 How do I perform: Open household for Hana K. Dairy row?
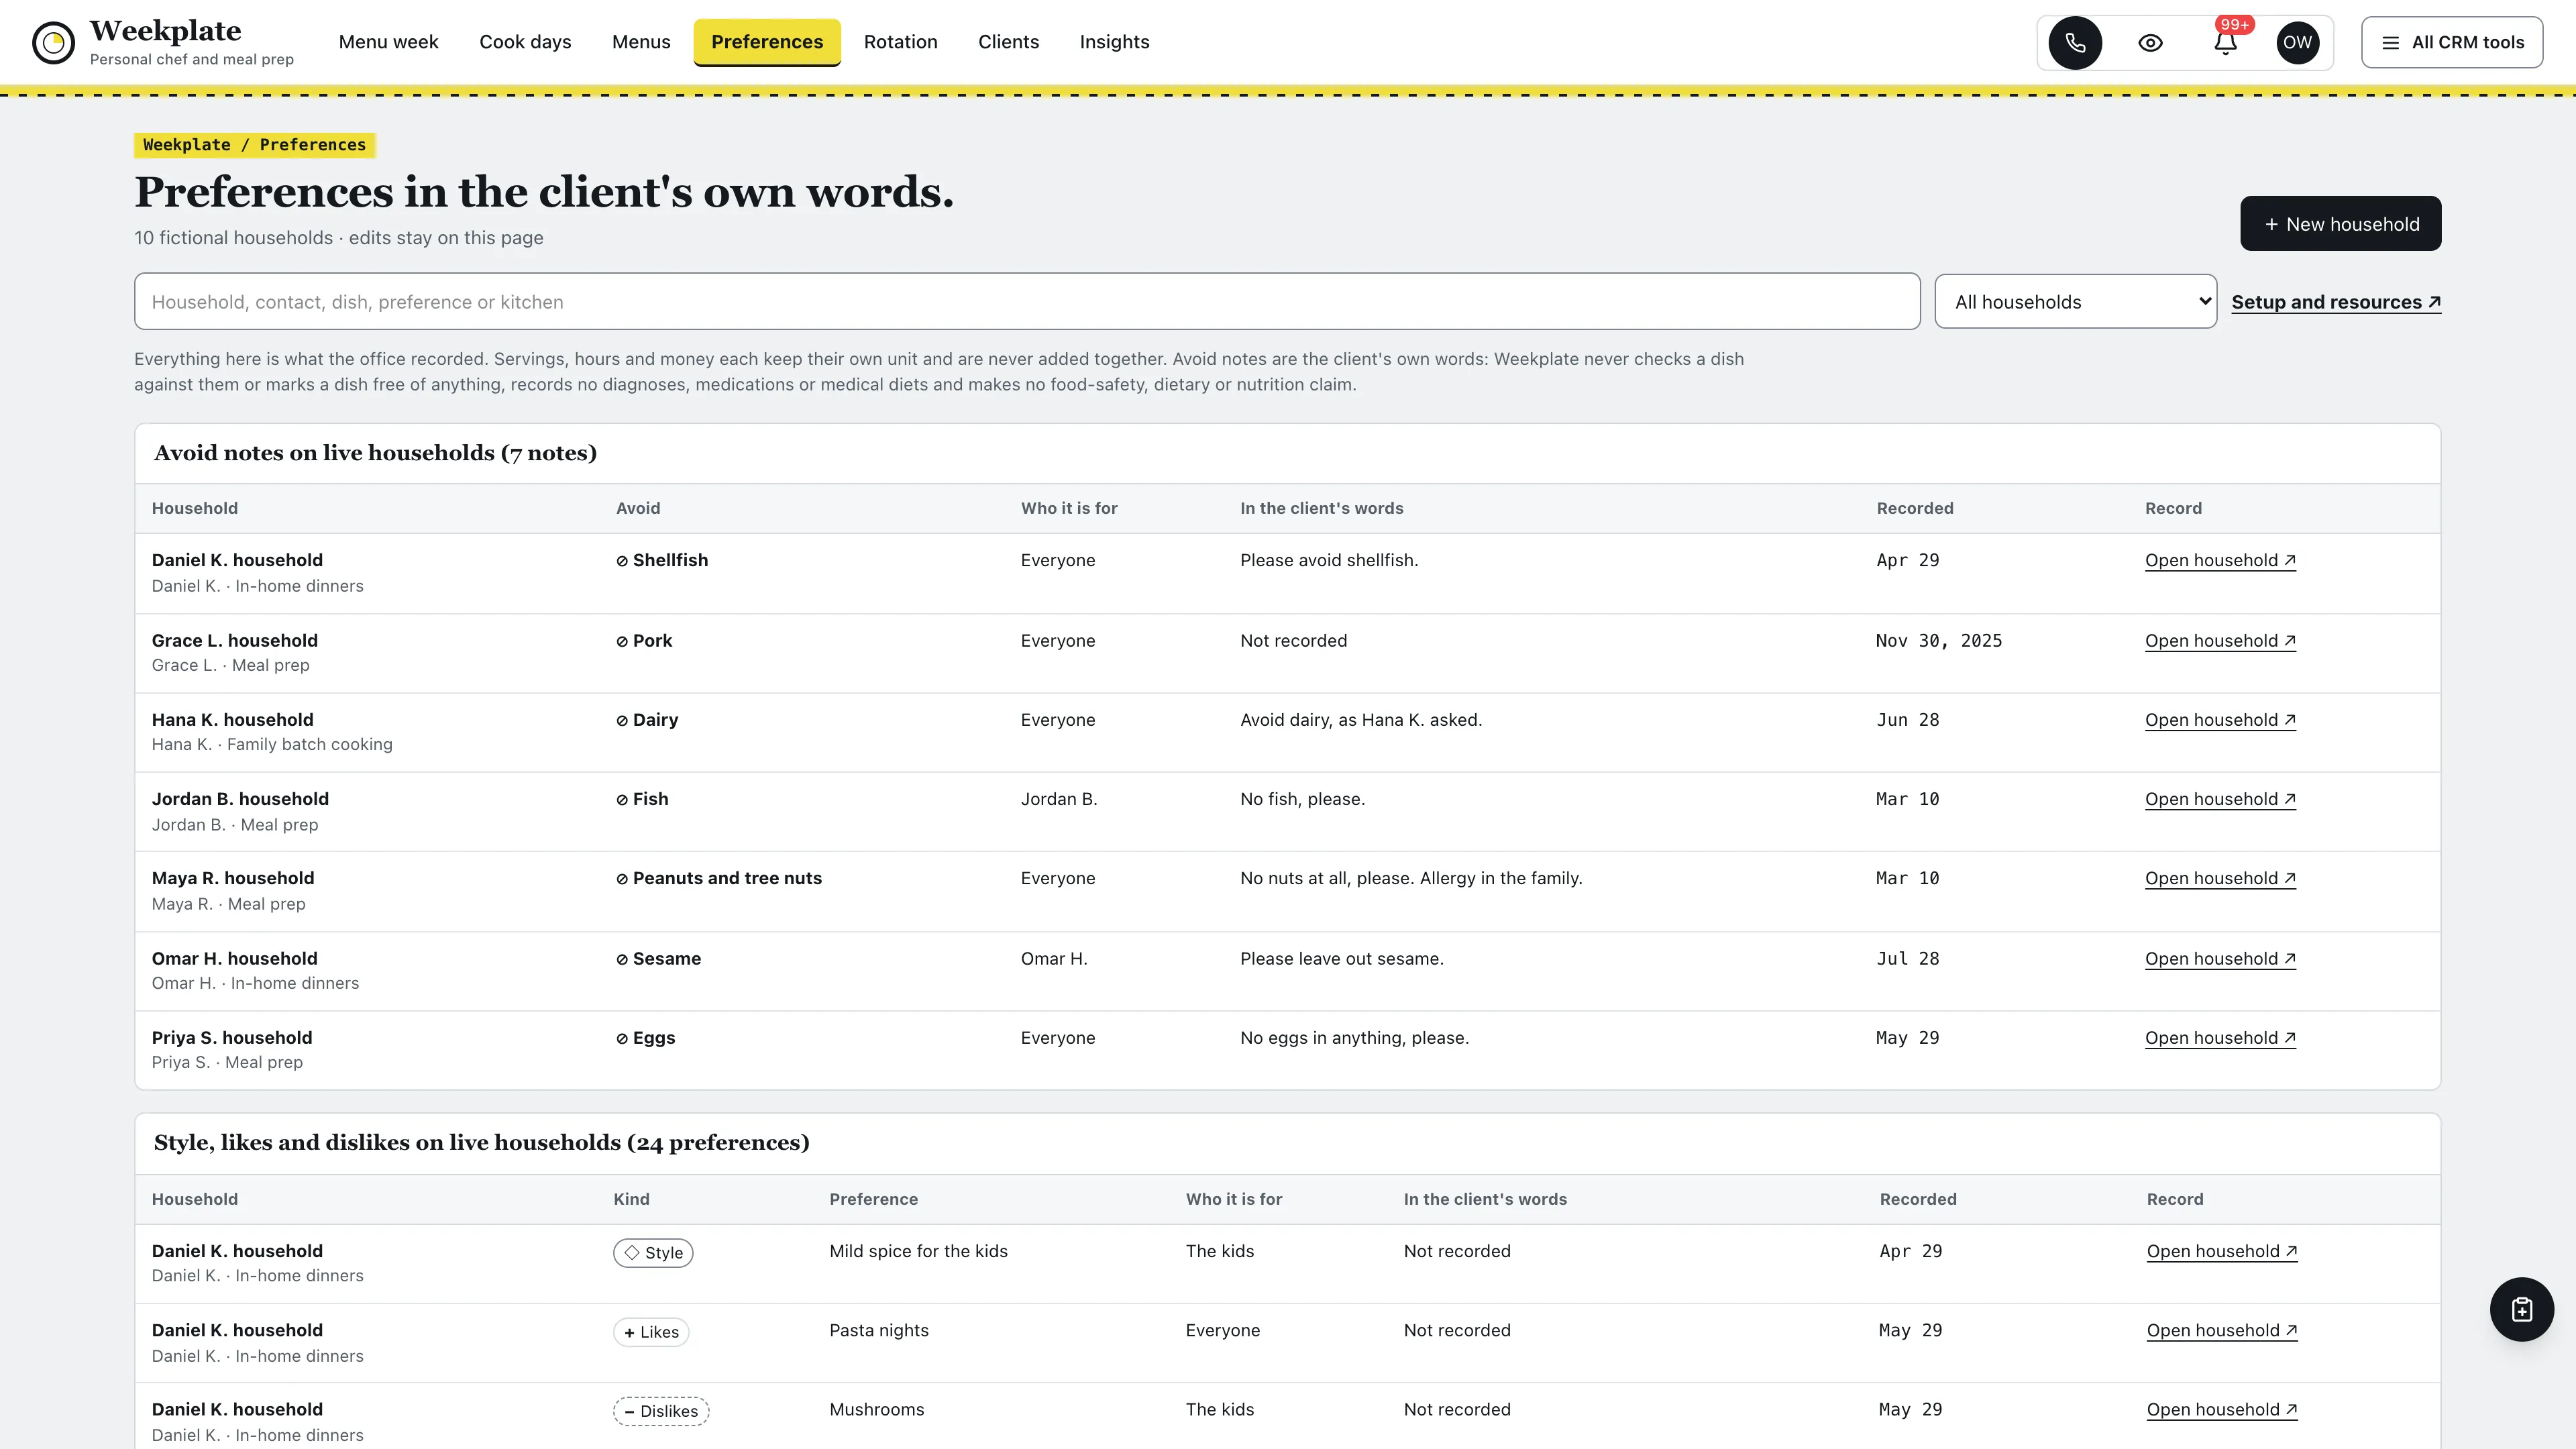coord(2219,720)
